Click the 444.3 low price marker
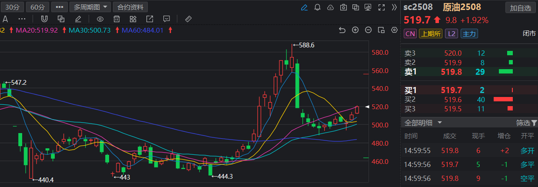Image resolution: width=538 pixels, height=187 pixels. (x=223, y=177)
